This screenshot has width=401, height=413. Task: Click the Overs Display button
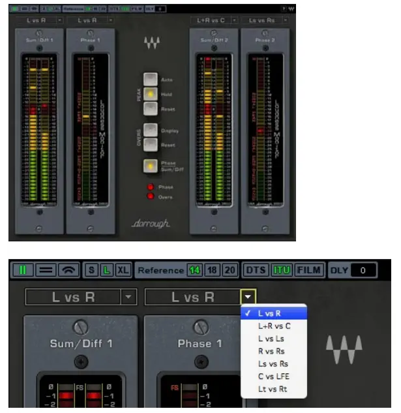(x=151, y=130)
